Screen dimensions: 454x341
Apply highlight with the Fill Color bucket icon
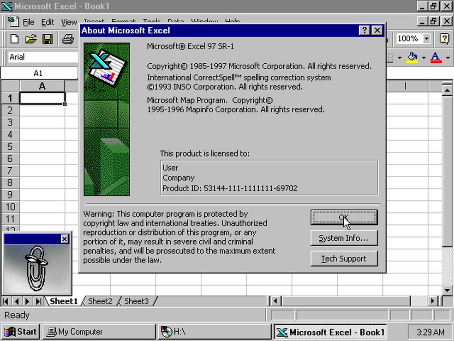pyautogui.click(x=412, y=57)
